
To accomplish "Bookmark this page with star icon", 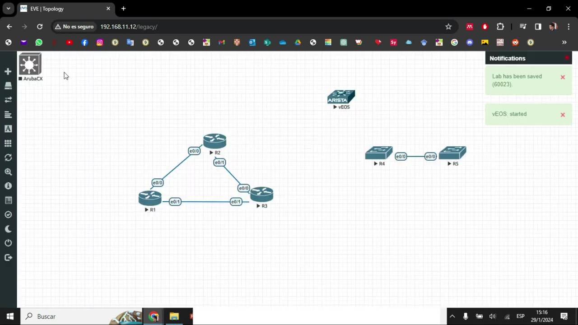I will (x=448, y=27).
